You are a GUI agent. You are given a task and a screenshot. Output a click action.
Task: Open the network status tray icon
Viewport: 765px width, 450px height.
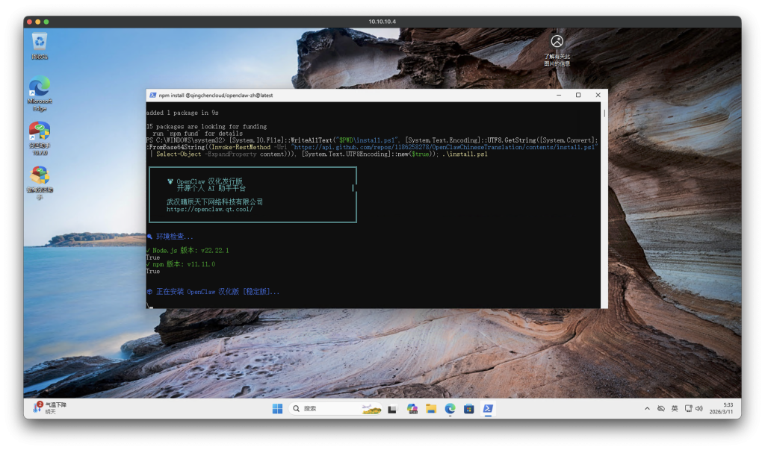point(687,409)
